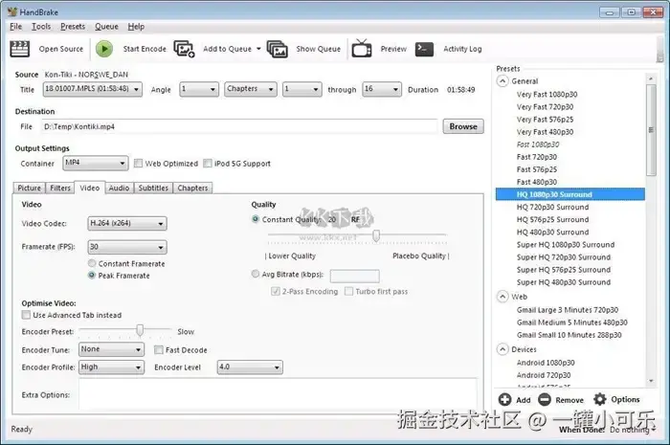Image resolution: width=670 pixels, height=445 pixels.
Task: Open the Encoder Profile dropdown
Action: click(111, 367)
